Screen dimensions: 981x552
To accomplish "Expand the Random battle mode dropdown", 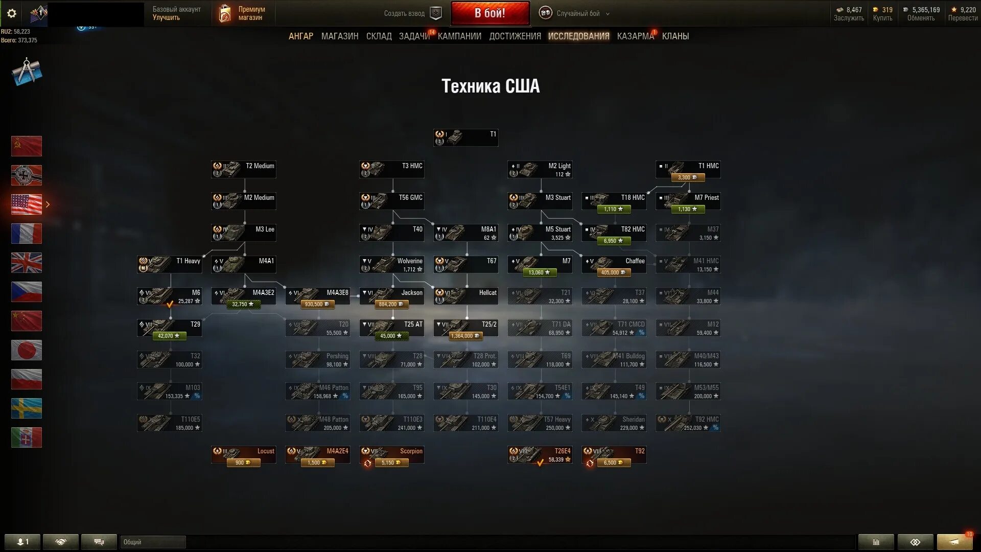I will (608, 14).
